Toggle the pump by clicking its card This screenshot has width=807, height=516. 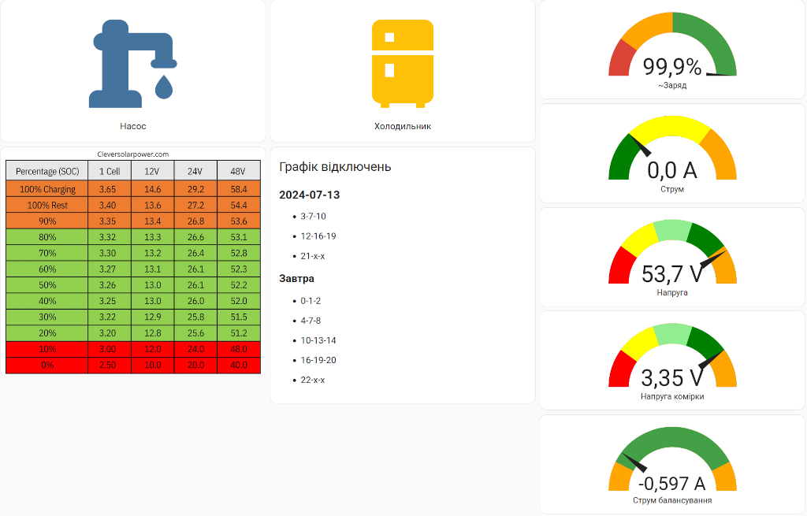coord(134,71)
